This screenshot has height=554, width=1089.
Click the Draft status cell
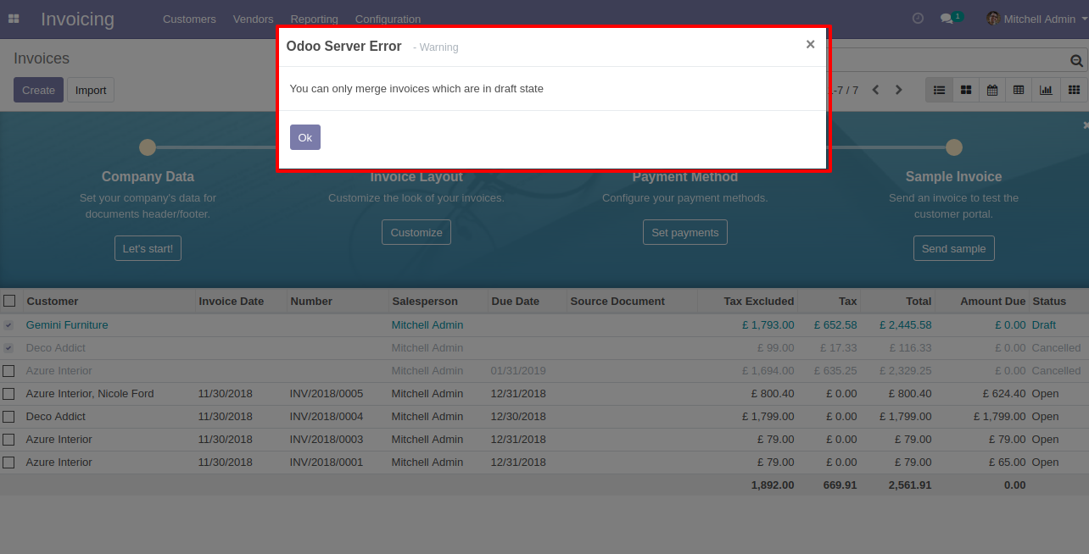(x=1044, y=325)
